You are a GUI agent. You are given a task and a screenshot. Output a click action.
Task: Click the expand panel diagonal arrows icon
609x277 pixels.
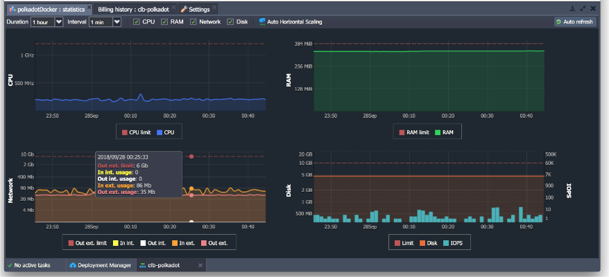coord(583,9)
